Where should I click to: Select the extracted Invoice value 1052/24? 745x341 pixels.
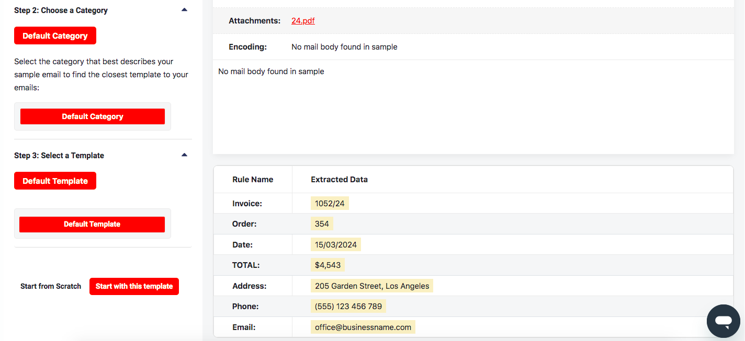coord(330,203)
